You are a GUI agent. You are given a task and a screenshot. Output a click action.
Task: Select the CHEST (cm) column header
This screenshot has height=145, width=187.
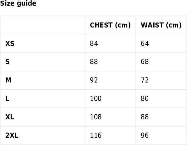(x=110, y=25)
